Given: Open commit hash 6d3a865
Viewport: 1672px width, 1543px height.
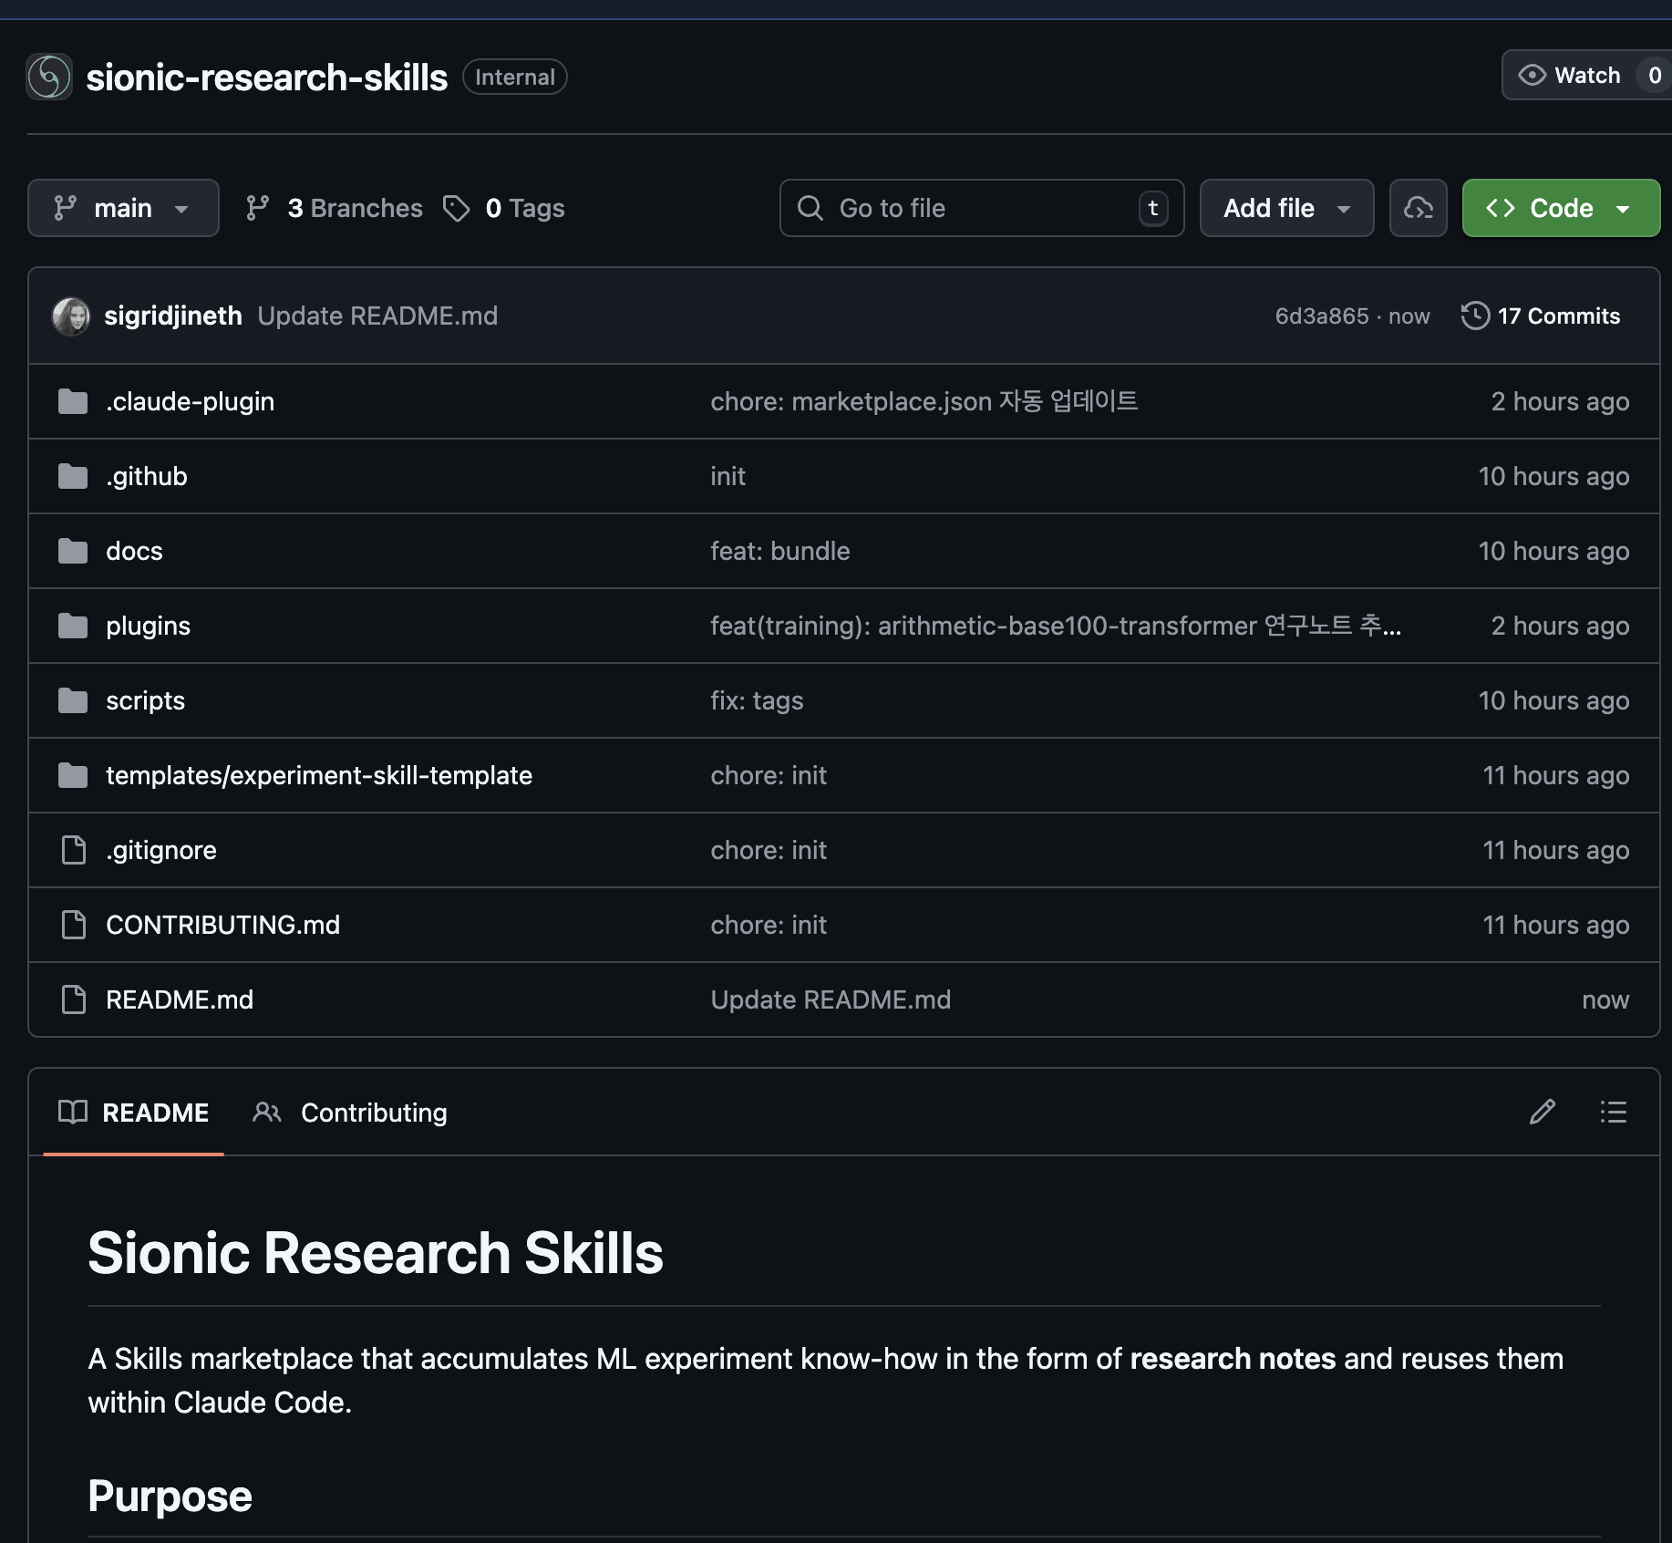Looking at the screenshot, I should tap(1321, 316).
